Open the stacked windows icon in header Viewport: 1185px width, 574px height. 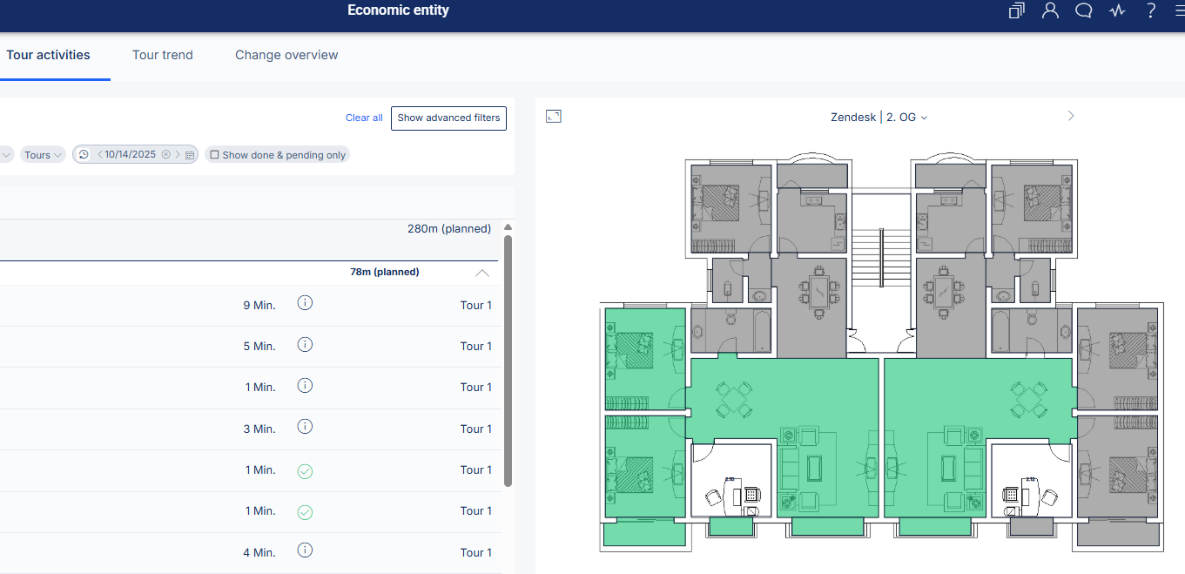coord(1016,11)
